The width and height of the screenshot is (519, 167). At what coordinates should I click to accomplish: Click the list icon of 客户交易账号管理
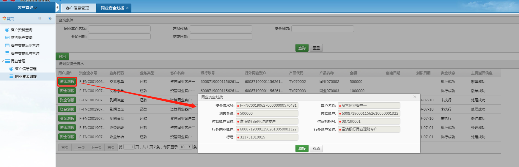coord(7,53)
